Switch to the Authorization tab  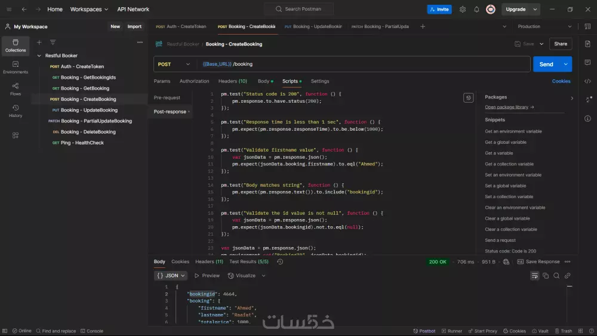[x=194, y=81]
